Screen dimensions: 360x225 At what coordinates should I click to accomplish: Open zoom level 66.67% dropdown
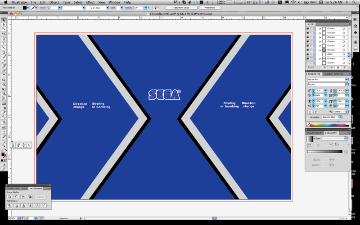(19, 218)
